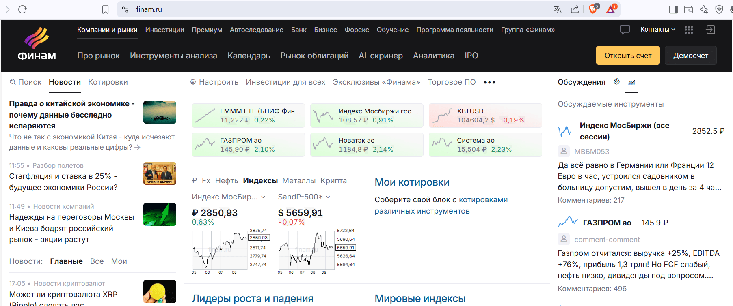Open chat message icon in header
Screen dimensions: 733x306
pos(625,30)
